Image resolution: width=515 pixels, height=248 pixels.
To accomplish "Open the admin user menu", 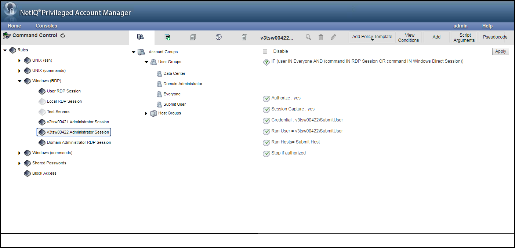I will click(x=460, y=26).
